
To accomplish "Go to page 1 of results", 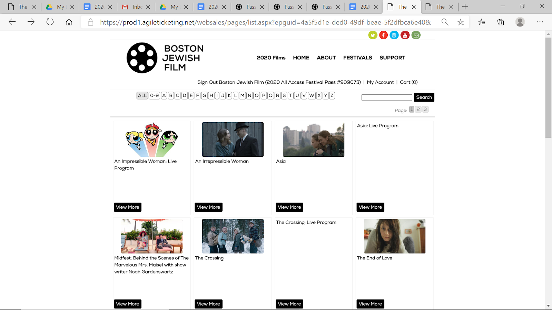I will [x=412, y=109].
